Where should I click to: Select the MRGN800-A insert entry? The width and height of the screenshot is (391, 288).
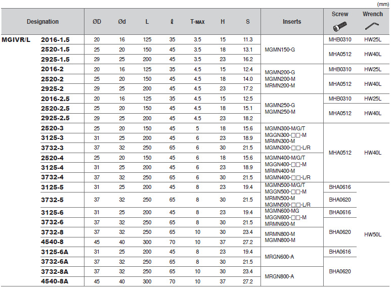[x=280, y=276]
